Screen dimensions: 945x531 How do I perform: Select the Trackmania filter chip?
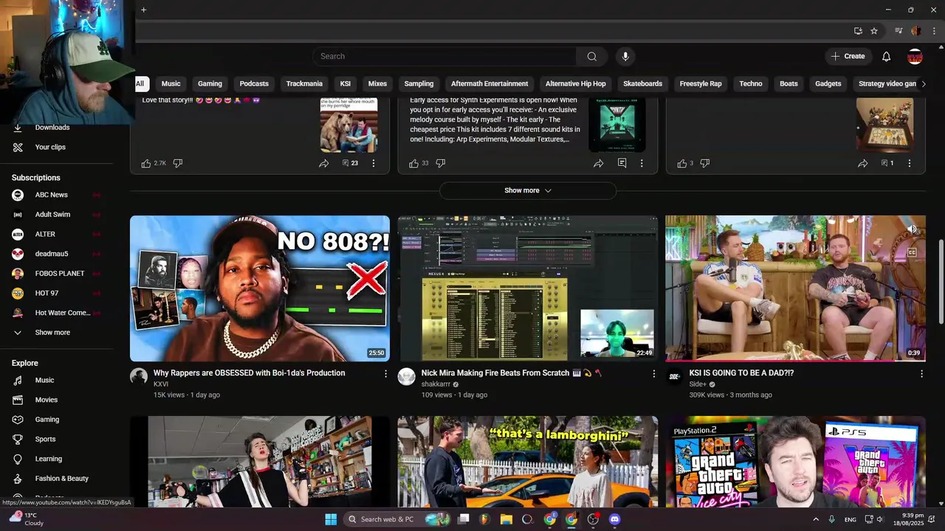pos(304,84)
